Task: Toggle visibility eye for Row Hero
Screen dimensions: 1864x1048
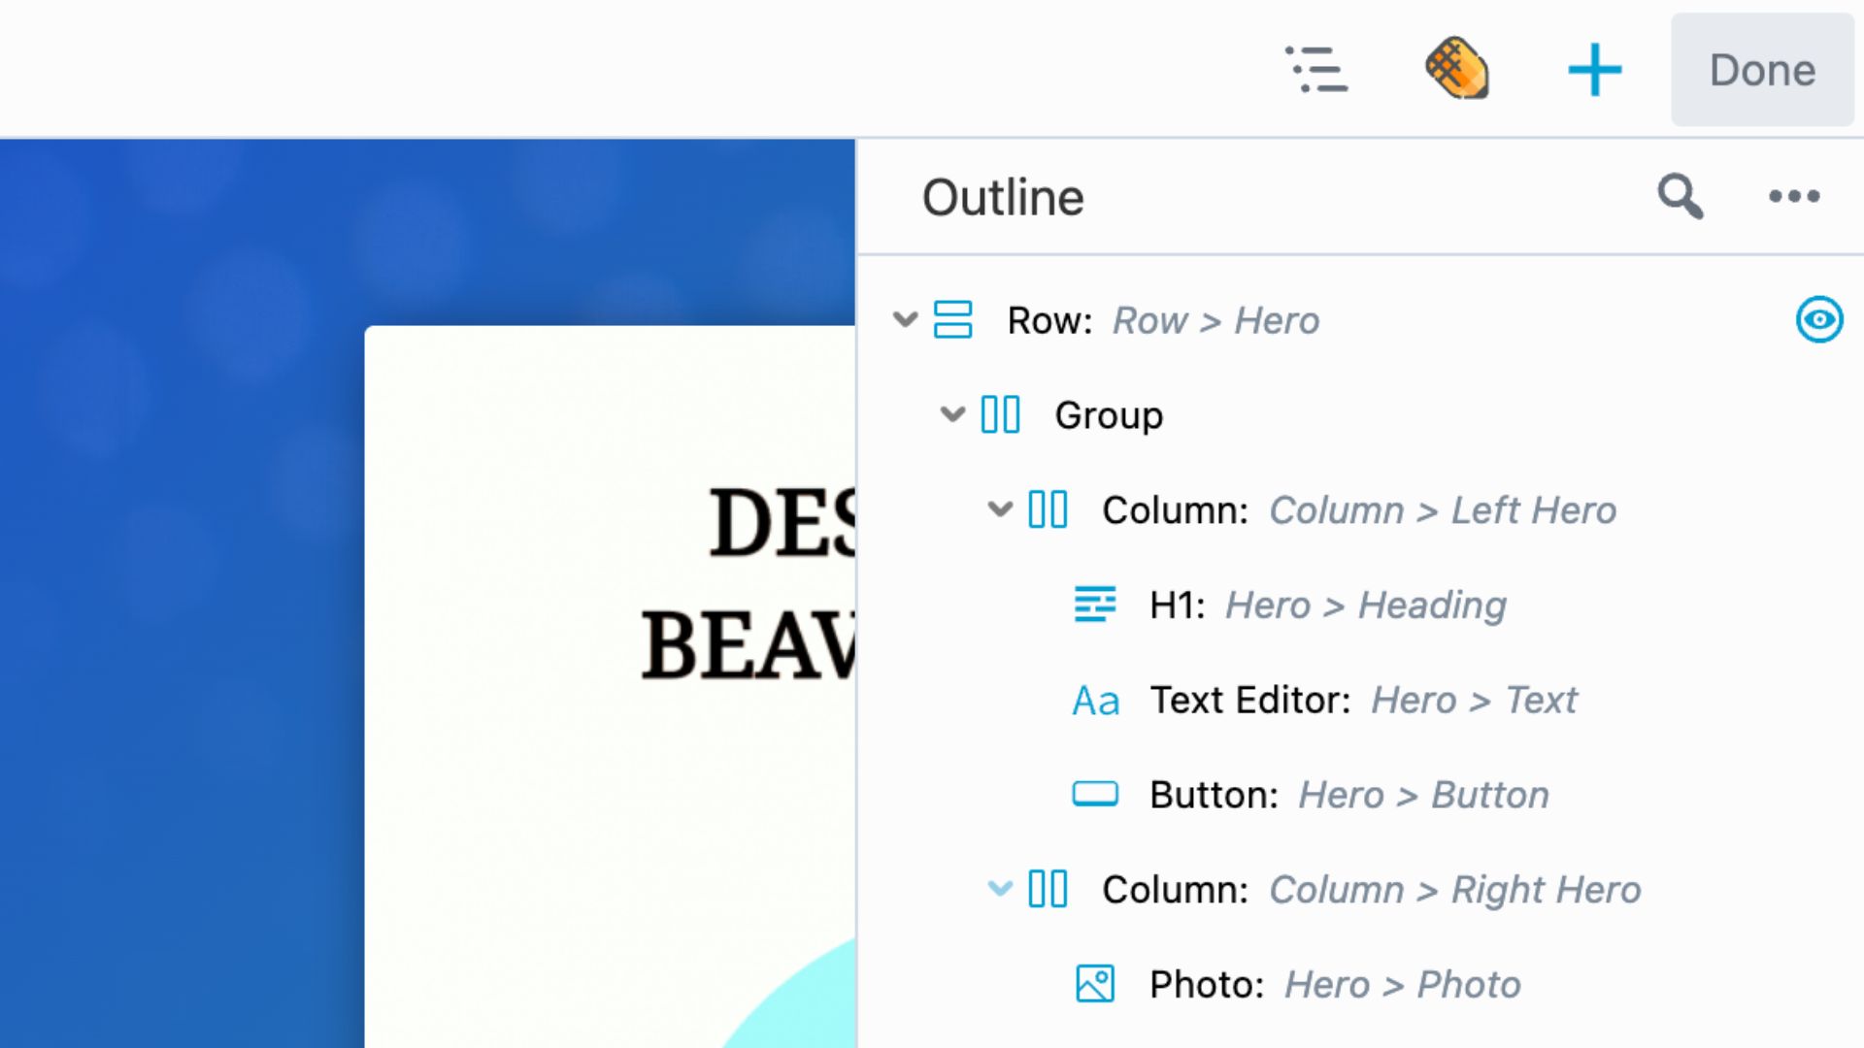Action: click(1818, 320)
